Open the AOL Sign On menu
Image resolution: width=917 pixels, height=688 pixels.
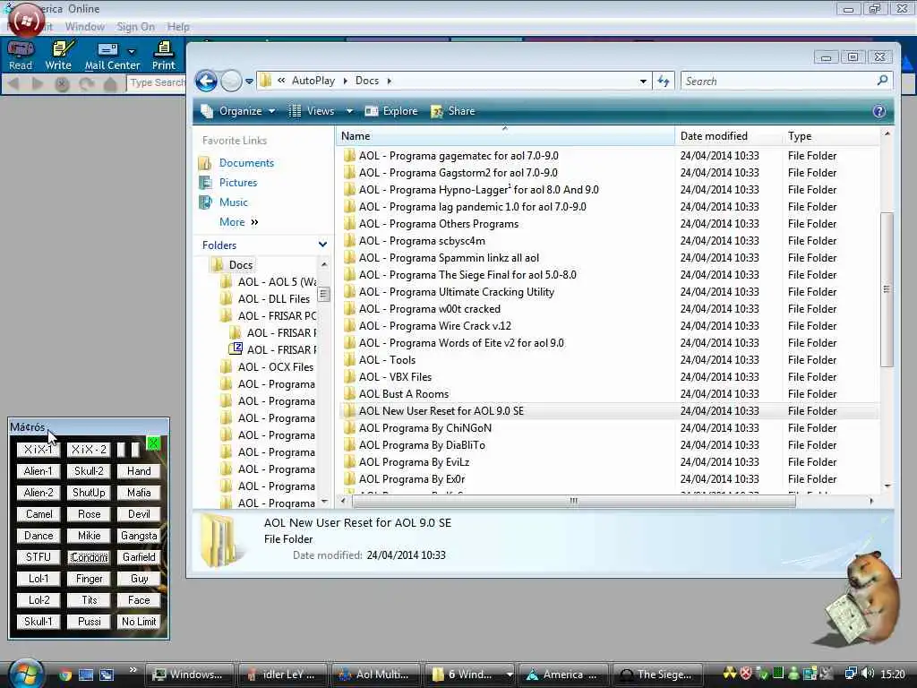pyautogui.click(x=136, y=27)
